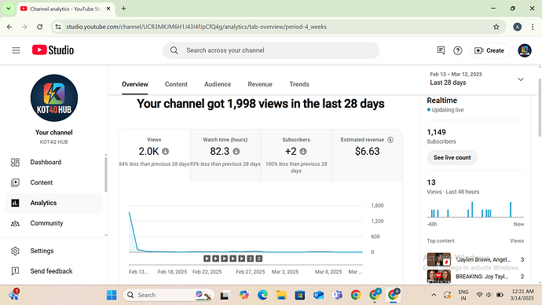Select the Views metric card
Image resolution: width=542 pixels, height=305 pixels.
coord(154,156)
